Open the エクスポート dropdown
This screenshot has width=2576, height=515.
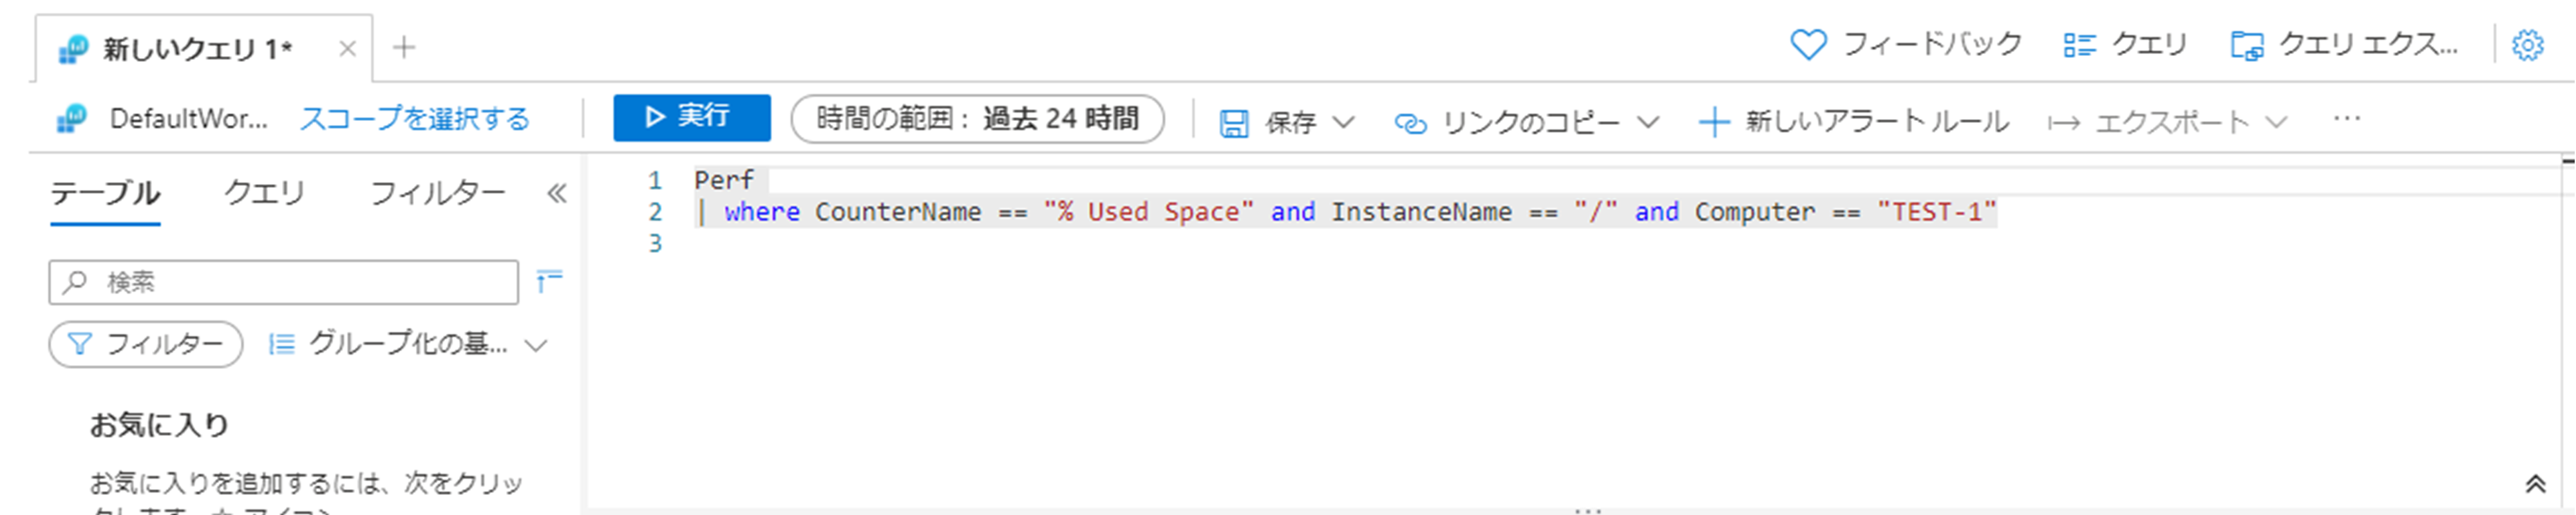2276,122
